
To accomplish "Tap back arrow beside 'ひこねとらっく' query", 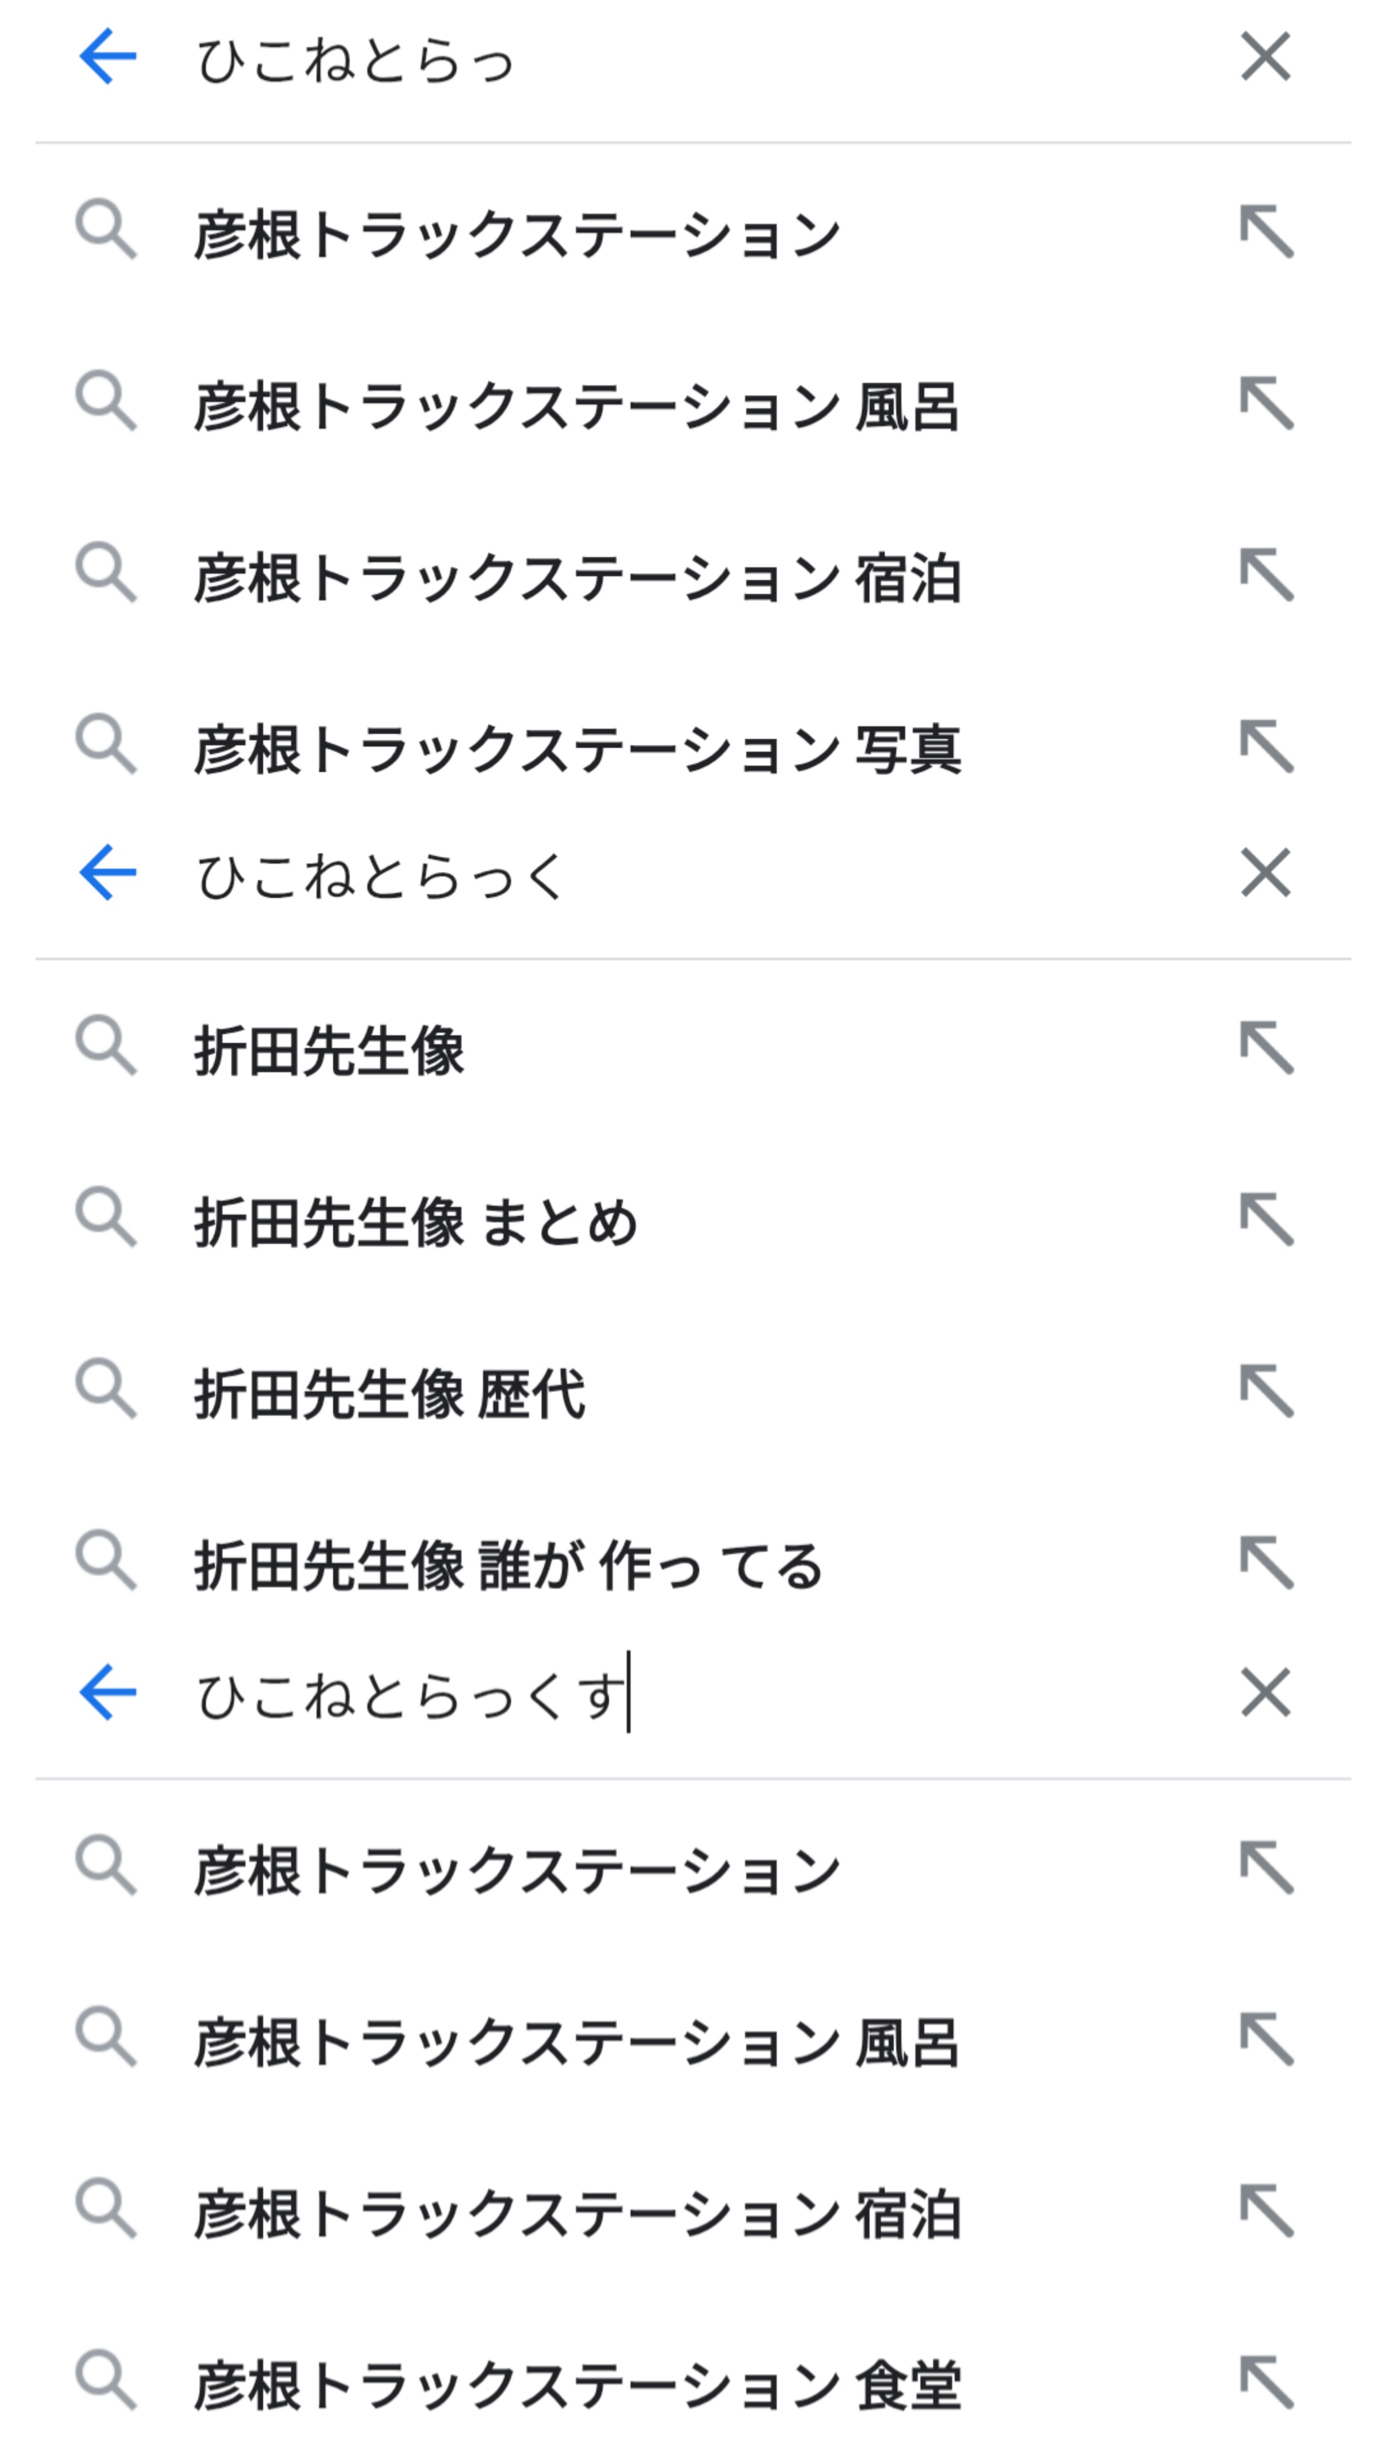I will [107, 873].
